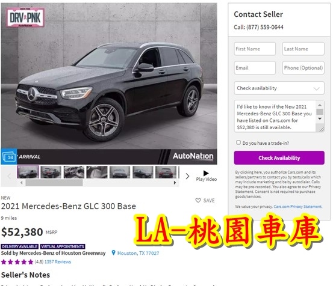
Task: Click the previous thumbnails chevron arrow
Action: [9, 176]
